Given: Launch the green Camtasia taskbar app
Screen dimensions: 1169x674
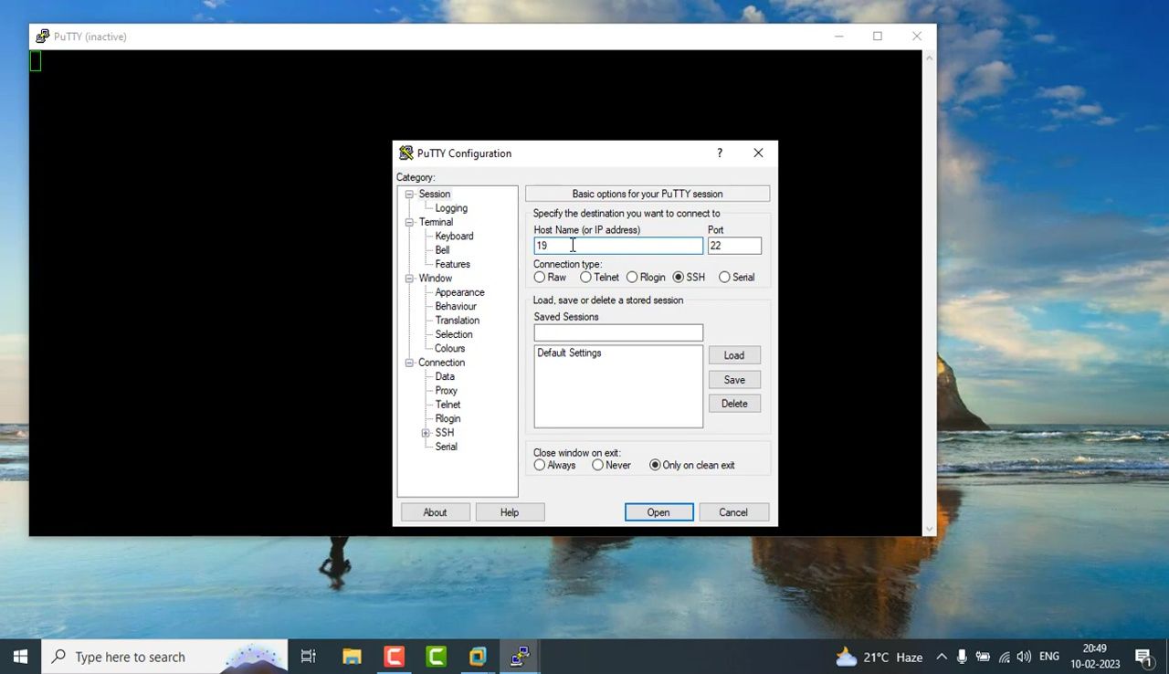Looking at the screenshot, I should click(x=437, y=657).
